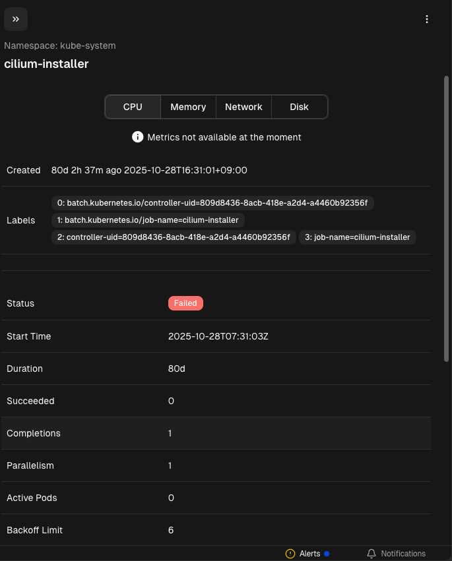Open the Disk metrics tab

pos(299,107)
